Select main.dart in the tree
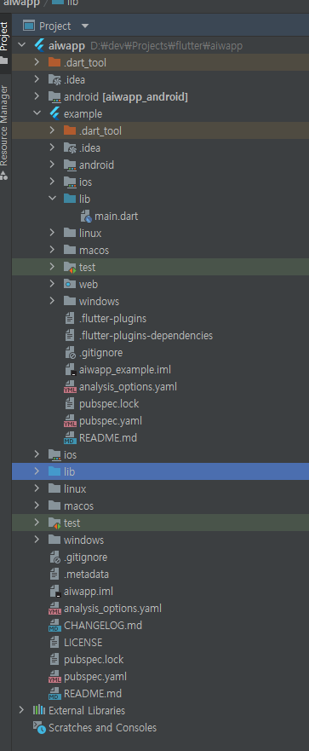Image resolution: width=309 pixels, height=751 pixels. (x=117, y=216)
